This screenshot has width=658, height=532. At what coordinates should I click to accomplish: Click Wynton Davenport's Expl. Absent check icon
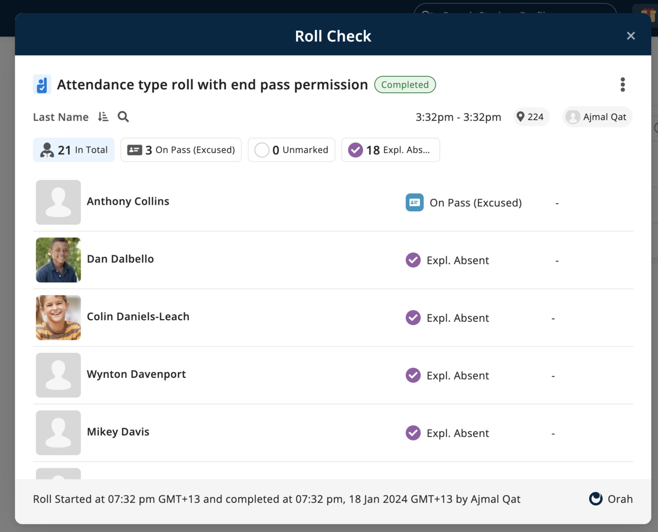click(x=413, y=375)
